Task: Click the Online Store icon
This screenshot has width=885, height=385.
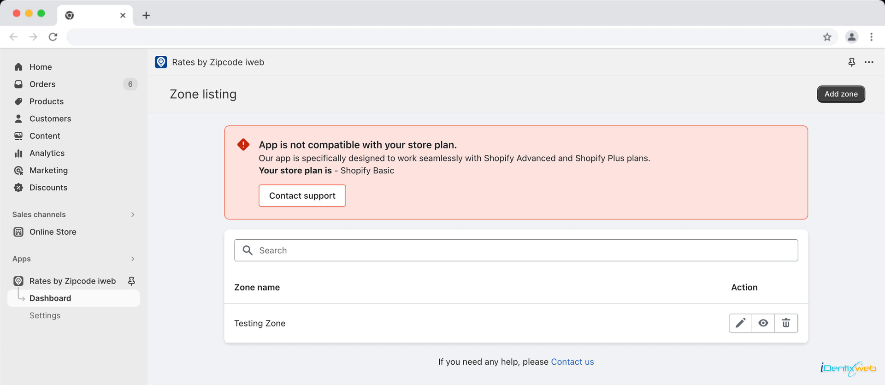Action: click(x=18, y=232)
